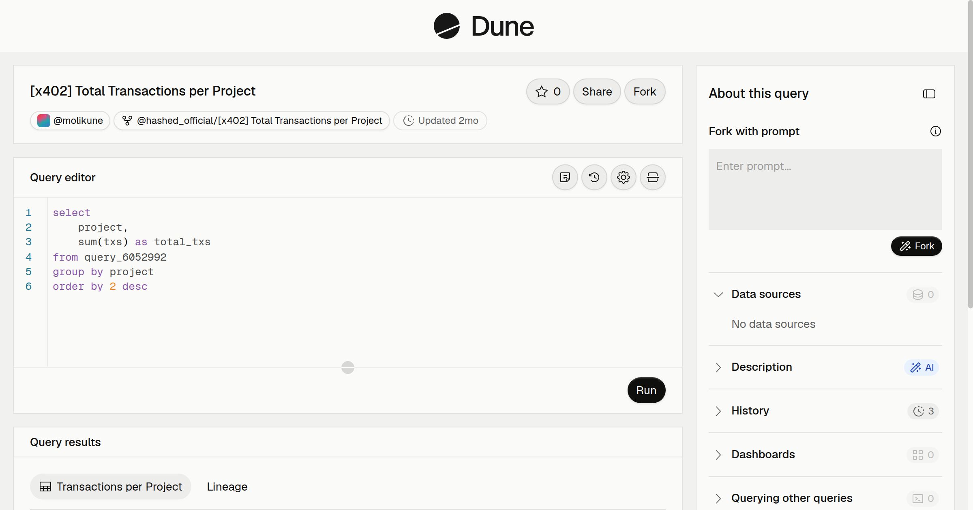The height and width of the screenshot is (510, 973).
Task: Expand the History section
Action: pos(718,411)
